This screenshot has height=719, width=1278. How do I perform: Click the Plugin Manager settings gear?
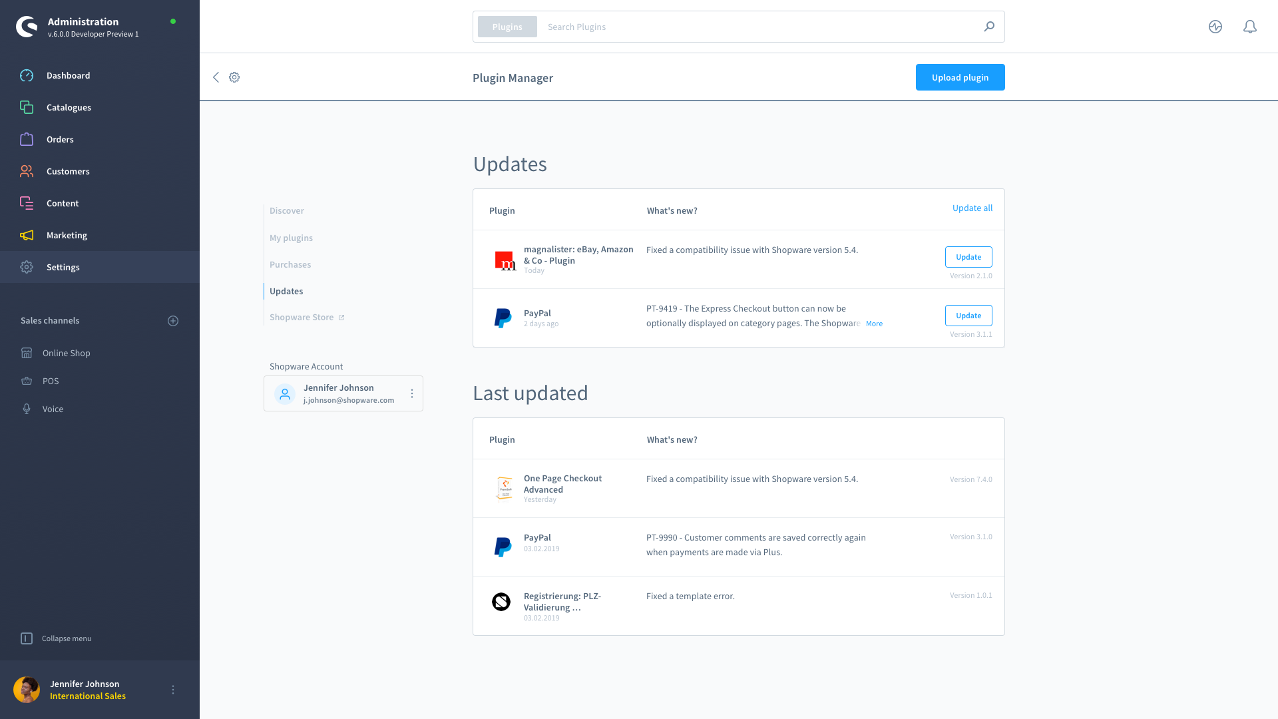click(x=234, y=77)
